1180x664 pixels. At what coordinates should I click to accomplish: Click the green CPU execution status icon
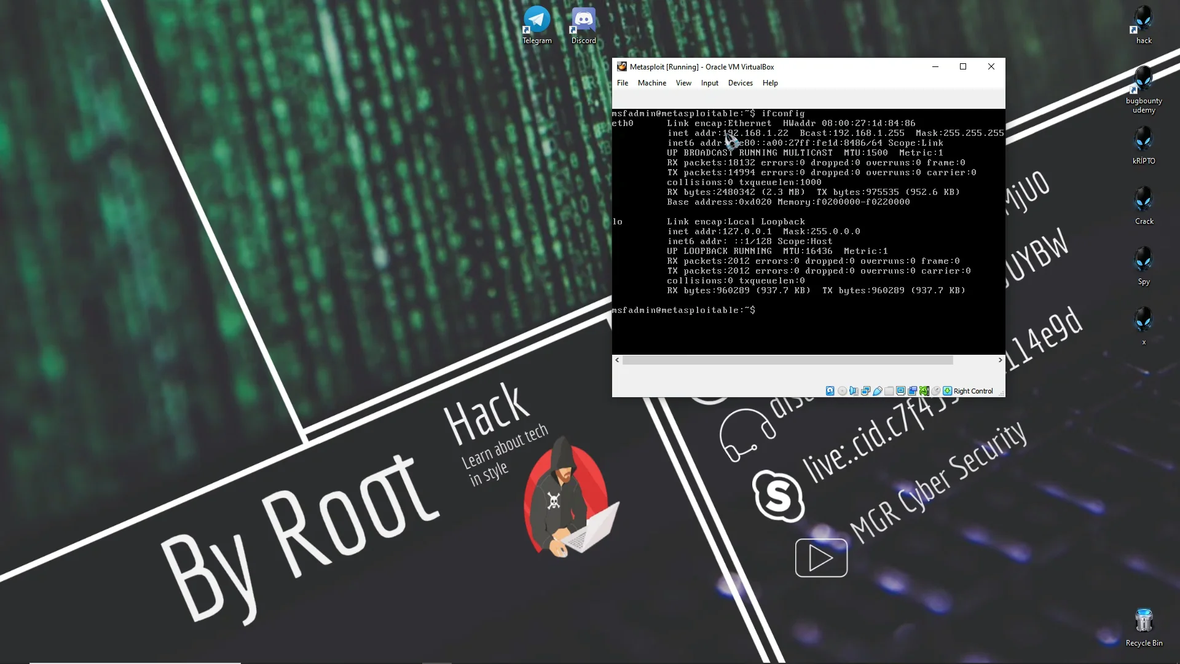[924, 391]
